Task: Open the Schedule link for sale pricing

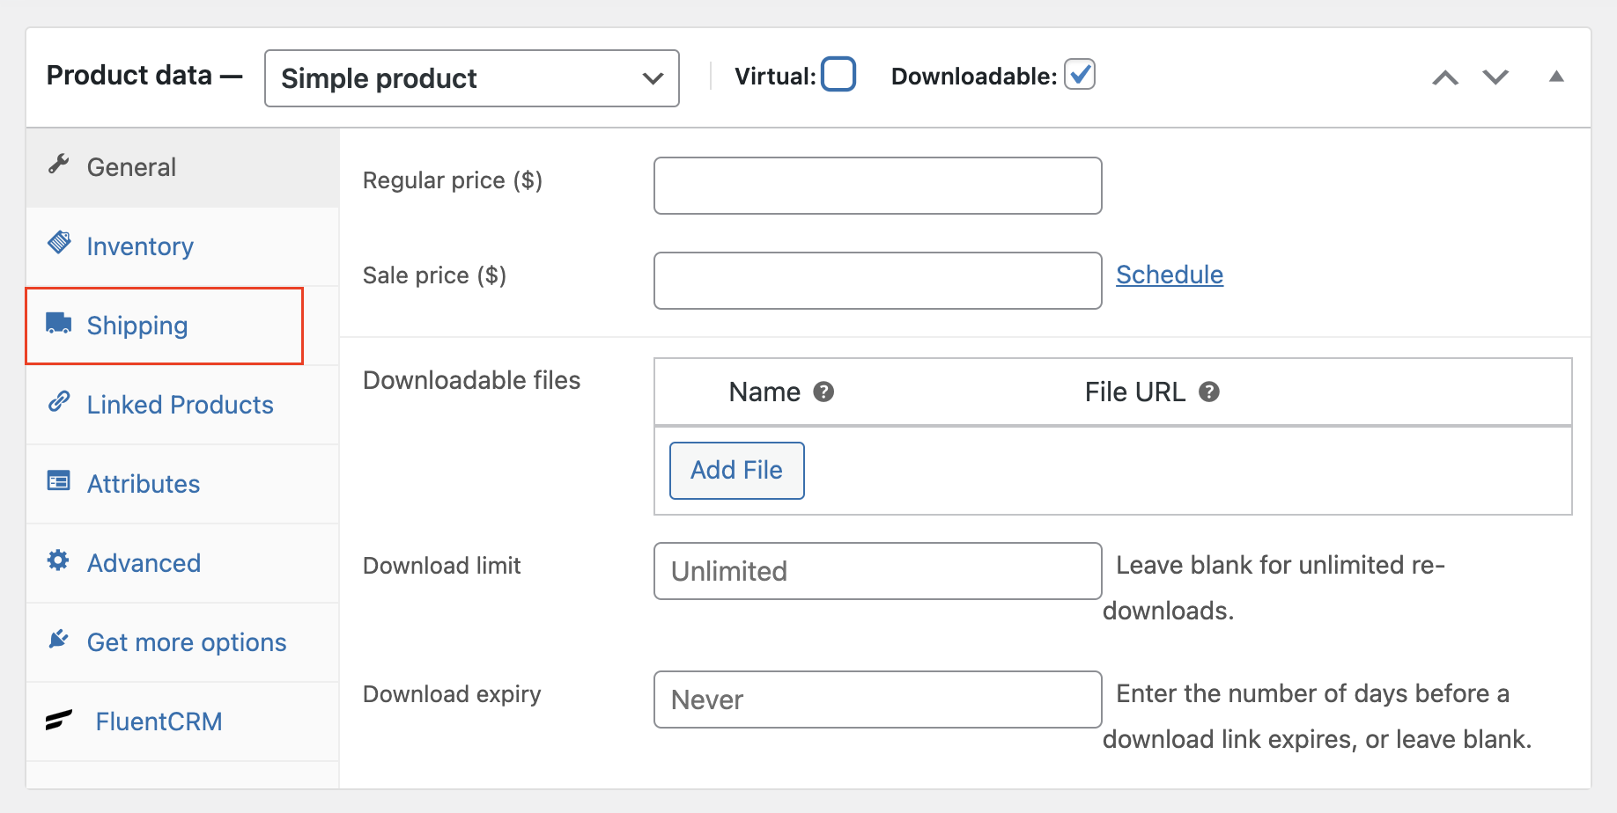Action: pos(1170,275)
